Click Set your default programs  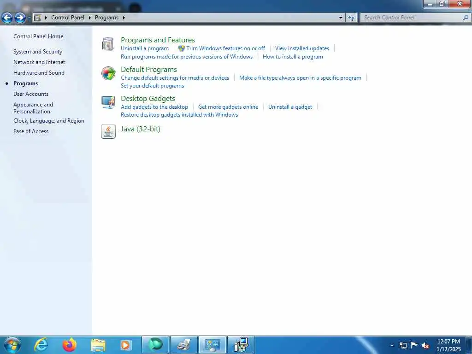152,86
